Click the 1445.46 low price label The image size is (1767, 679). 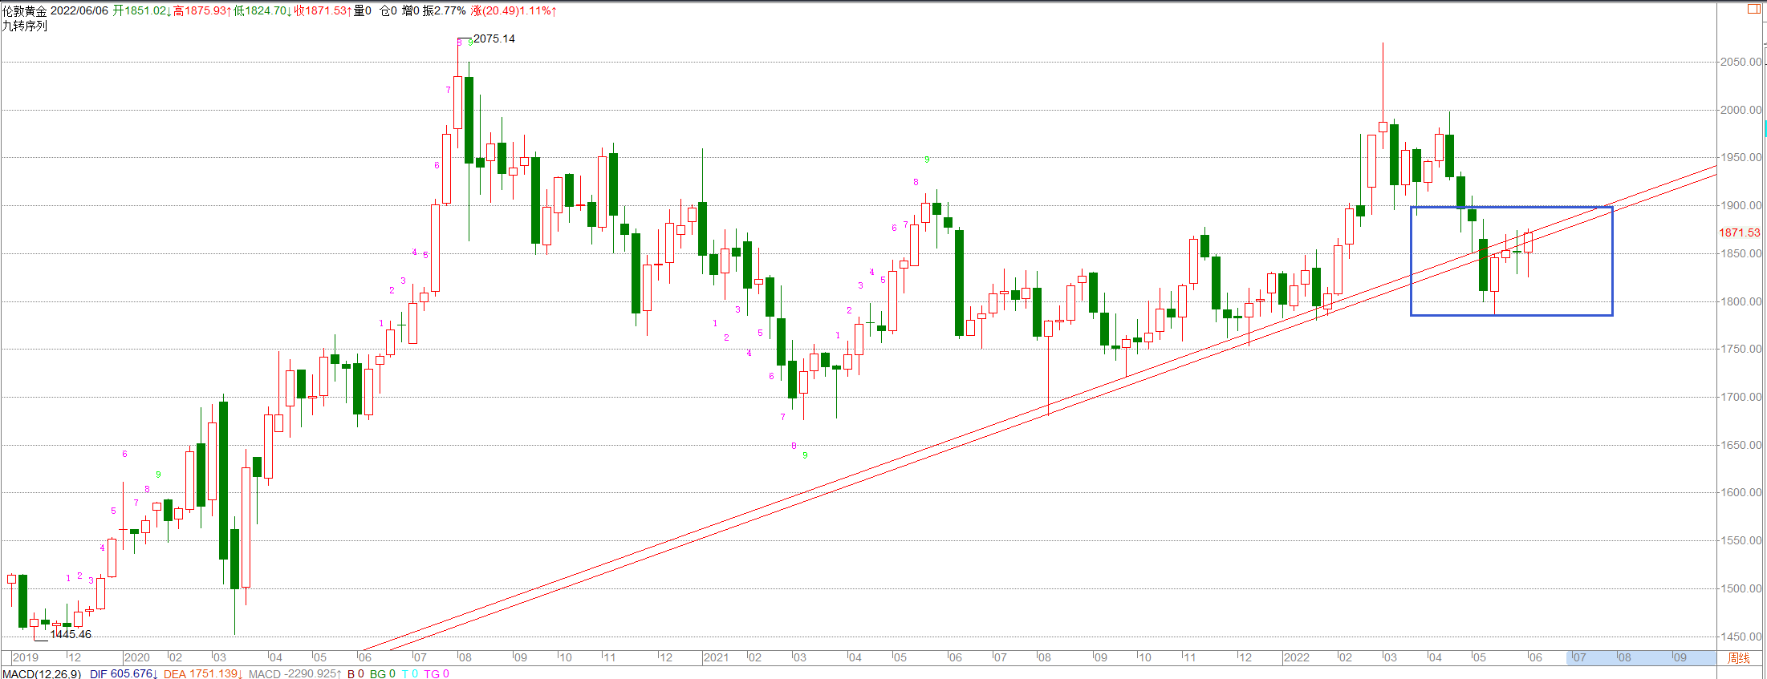click(71, 634)
